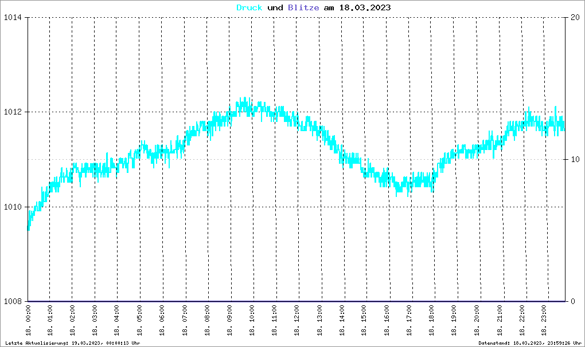Click the purple 'Blitze' title word
The height and width of the screenshot is (347, 585).
coord(303,7)
